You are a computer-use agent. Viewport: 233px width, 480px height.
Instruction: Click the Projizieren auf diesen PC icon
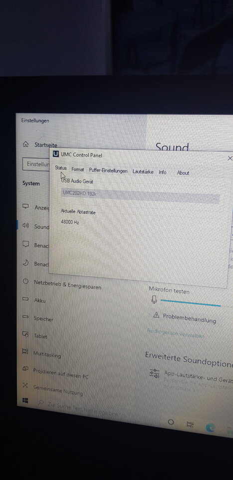coord(25,368)
